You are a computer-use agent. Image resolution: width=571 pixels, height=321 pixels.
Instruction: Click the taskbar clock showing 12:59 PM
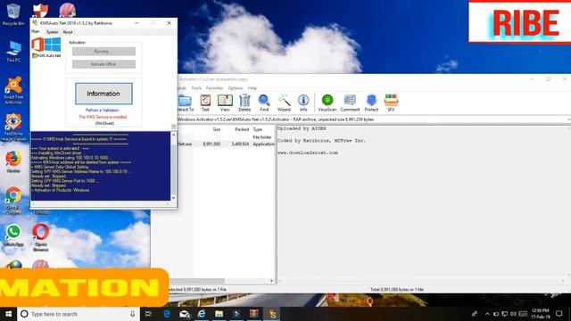pos(541,314)
